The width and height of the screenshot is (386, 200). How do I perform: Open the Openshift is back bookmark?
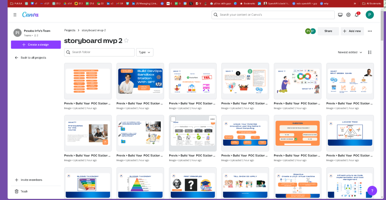(x=276, y=3)
